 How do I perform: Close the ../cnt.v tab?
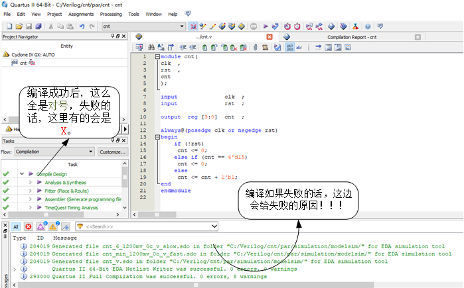tap(270, 36)
